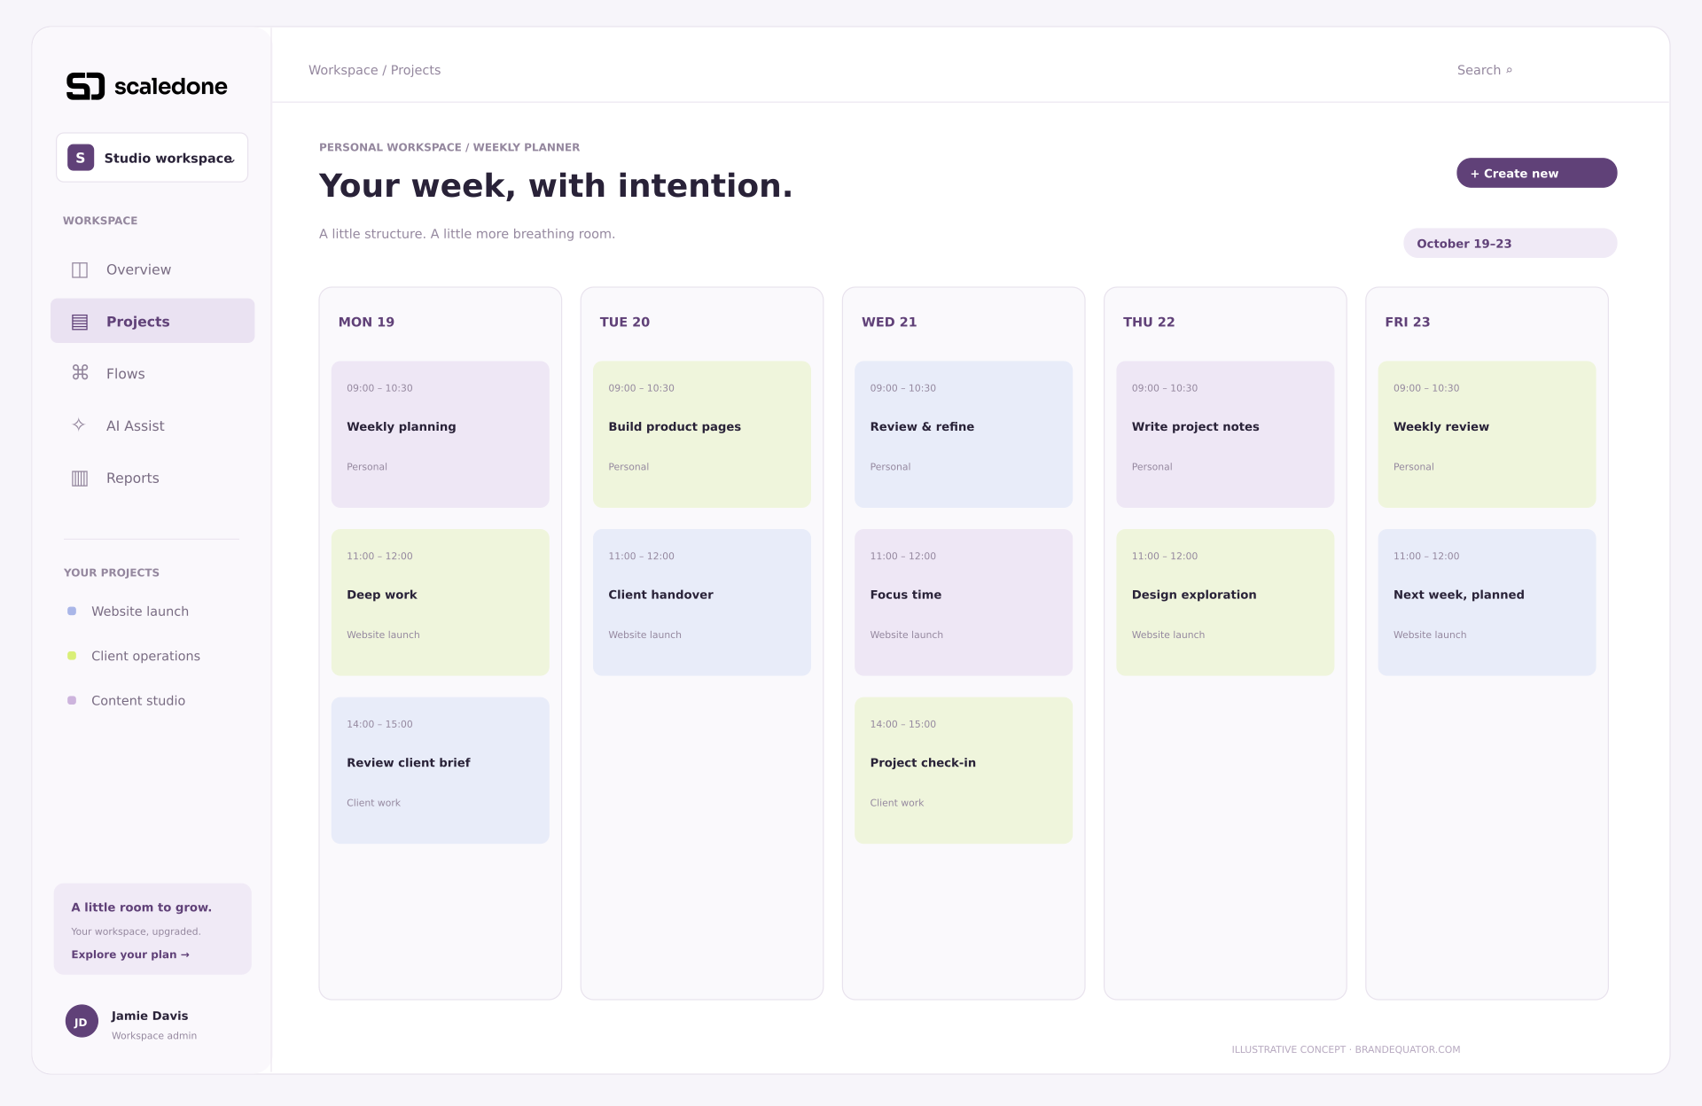Open AI Assist

pyautogui.click(x=152, y=425)
